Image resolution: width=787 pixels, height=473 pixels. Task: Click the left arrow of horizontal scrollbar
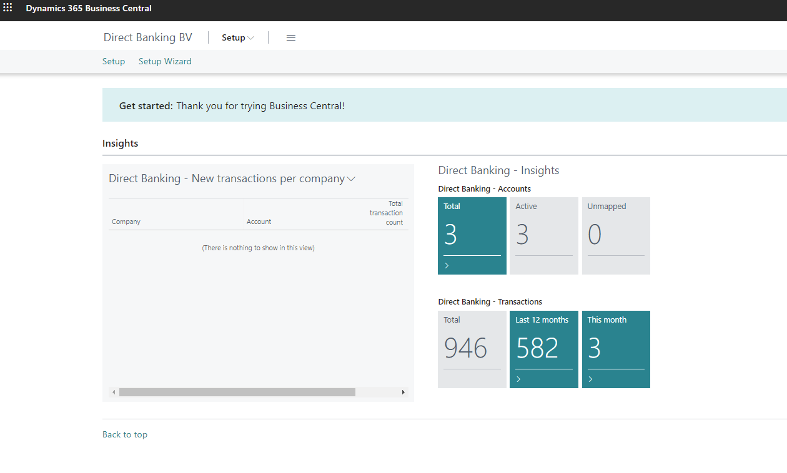coord(114,393)
